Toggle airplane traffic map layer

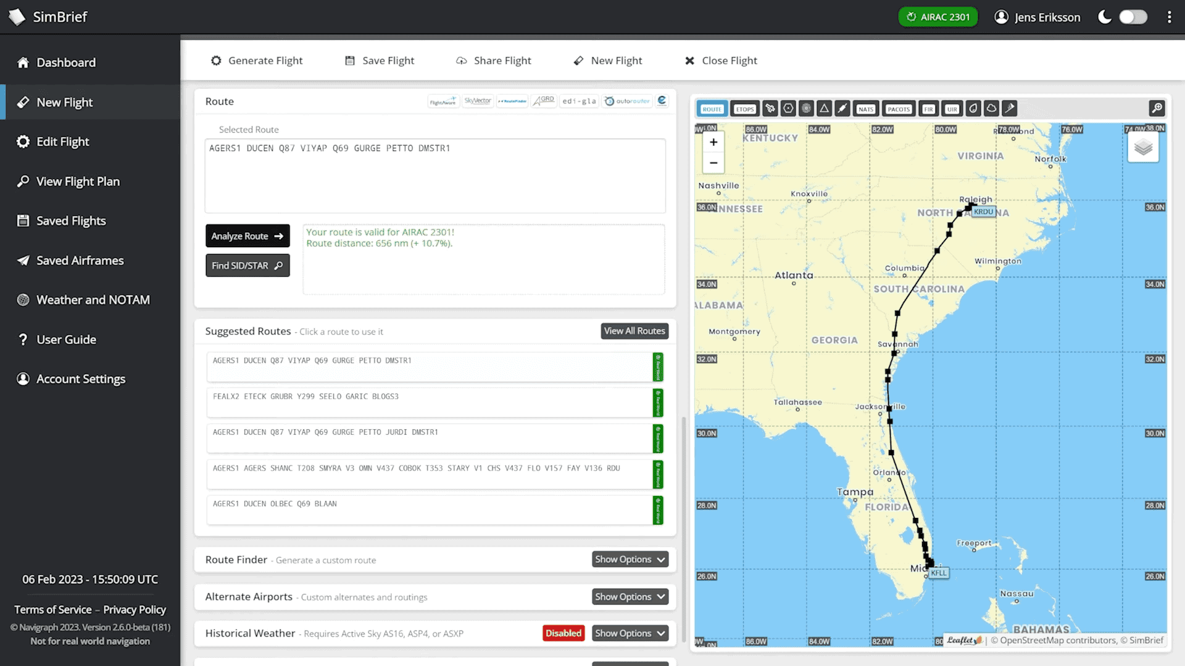[770, 109]
